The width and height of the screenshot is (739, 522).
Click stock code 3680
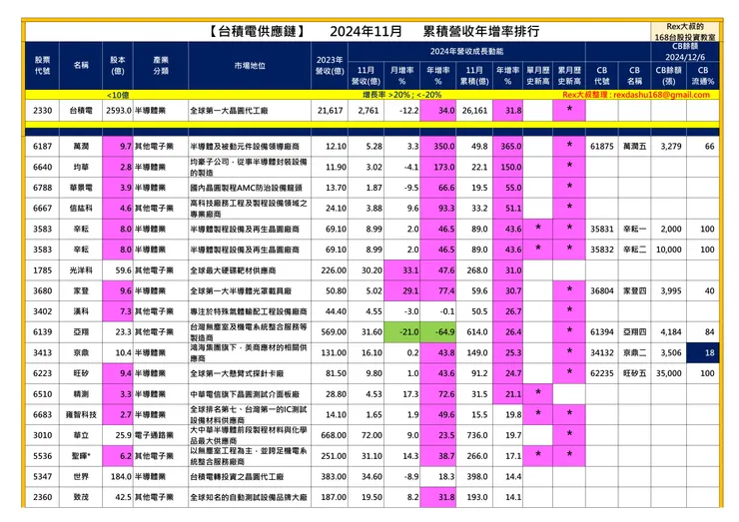[x=42, y=291]
